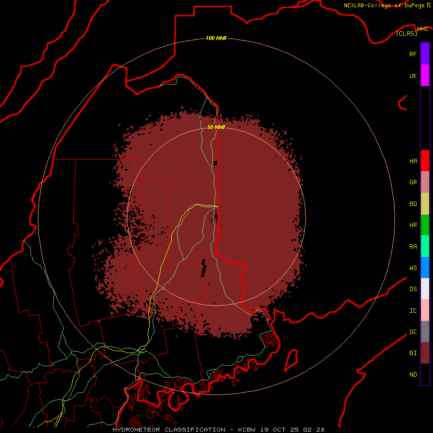Screen dimensions: 433x433
Task: Click the BD yellow legend swatch
Action: click(425, 204)
